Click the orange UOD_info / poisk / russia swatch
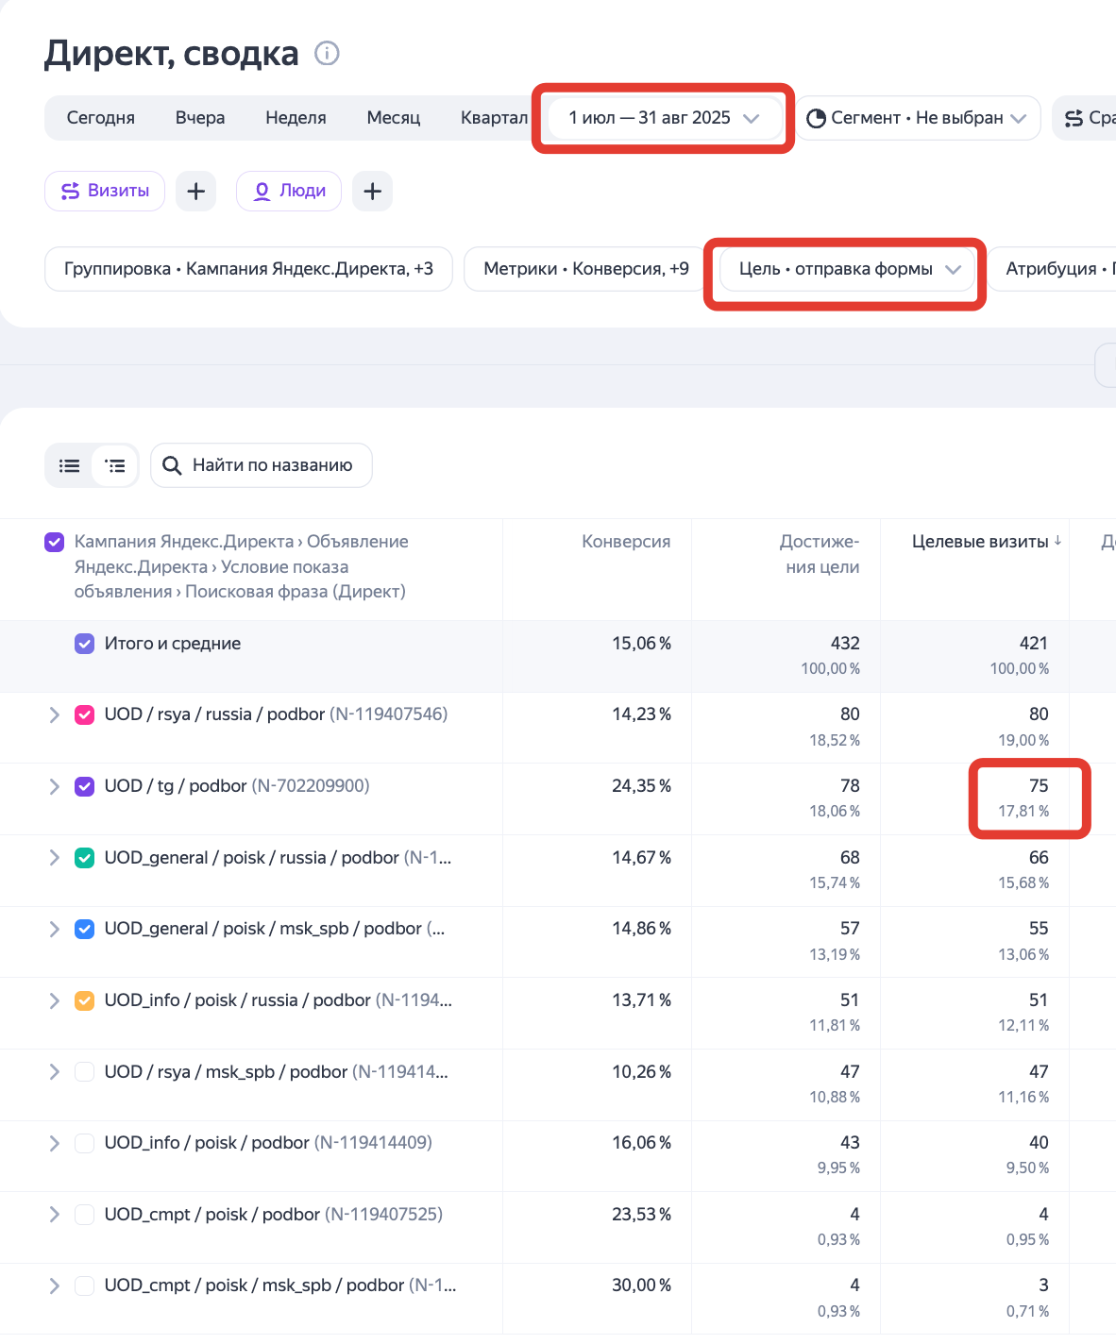This screenshot has width=1116, height=1344. (85, 1000)
